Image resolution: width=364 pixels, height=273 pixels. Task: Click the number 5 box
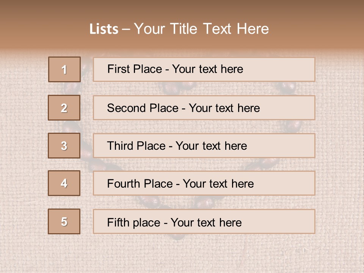pos(64,221)
